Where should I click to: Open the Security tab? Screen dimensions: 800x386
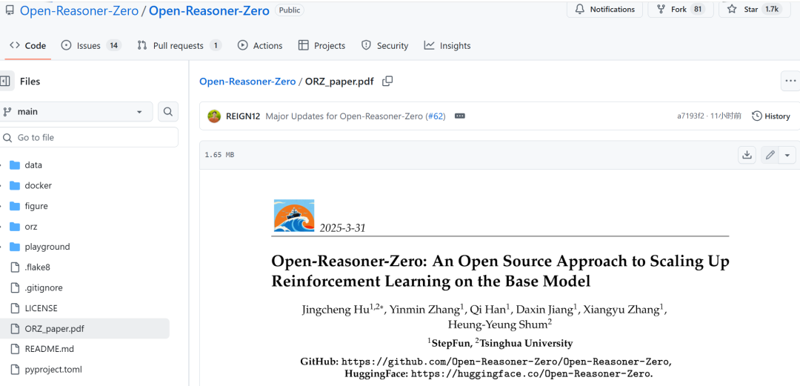[x=384, y=45]
